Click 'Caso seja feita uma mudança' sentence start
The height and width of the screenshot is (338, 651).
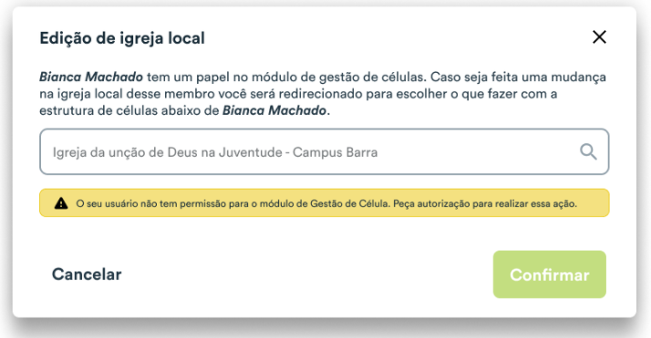coord(518,77)
